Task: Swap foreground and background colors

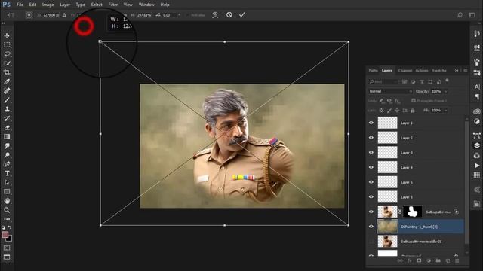Action: pos(10,227)
